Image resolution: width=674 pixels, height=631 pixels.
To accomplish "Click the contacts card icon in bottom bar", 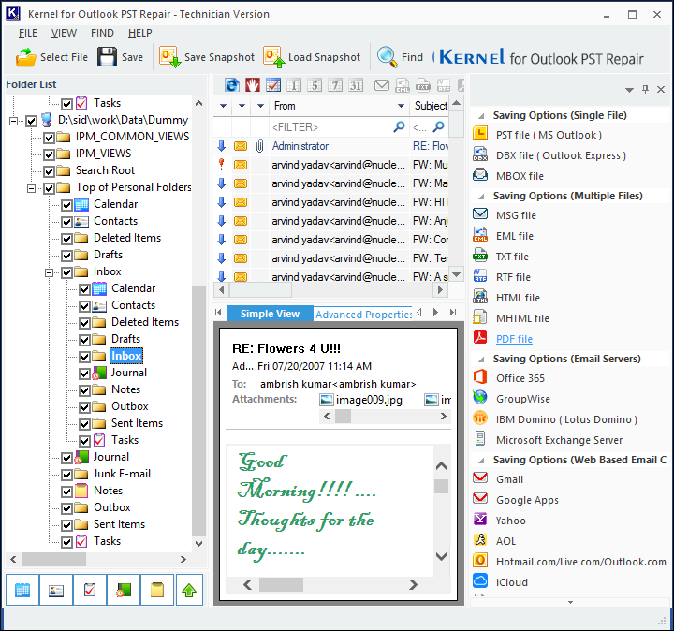I will pos(56,590).
